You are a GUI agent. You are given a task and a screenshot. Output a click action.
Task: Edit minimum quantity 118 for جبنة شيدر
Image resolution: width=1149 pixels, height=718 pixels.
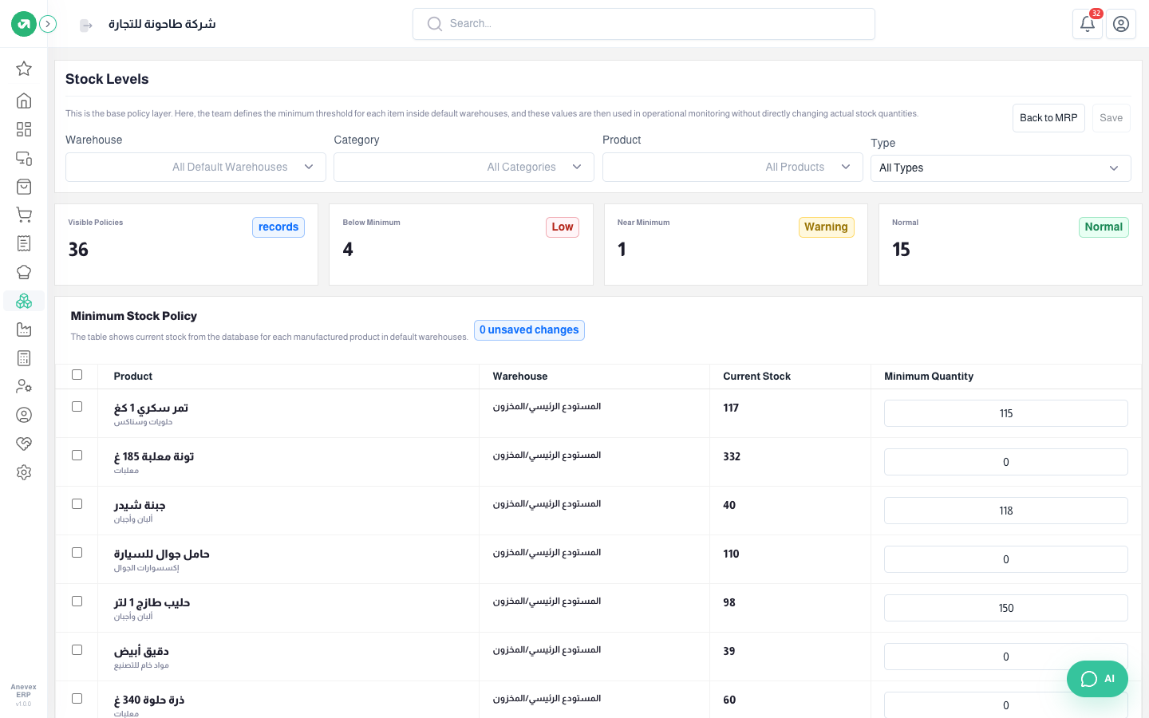(1005, 511)
